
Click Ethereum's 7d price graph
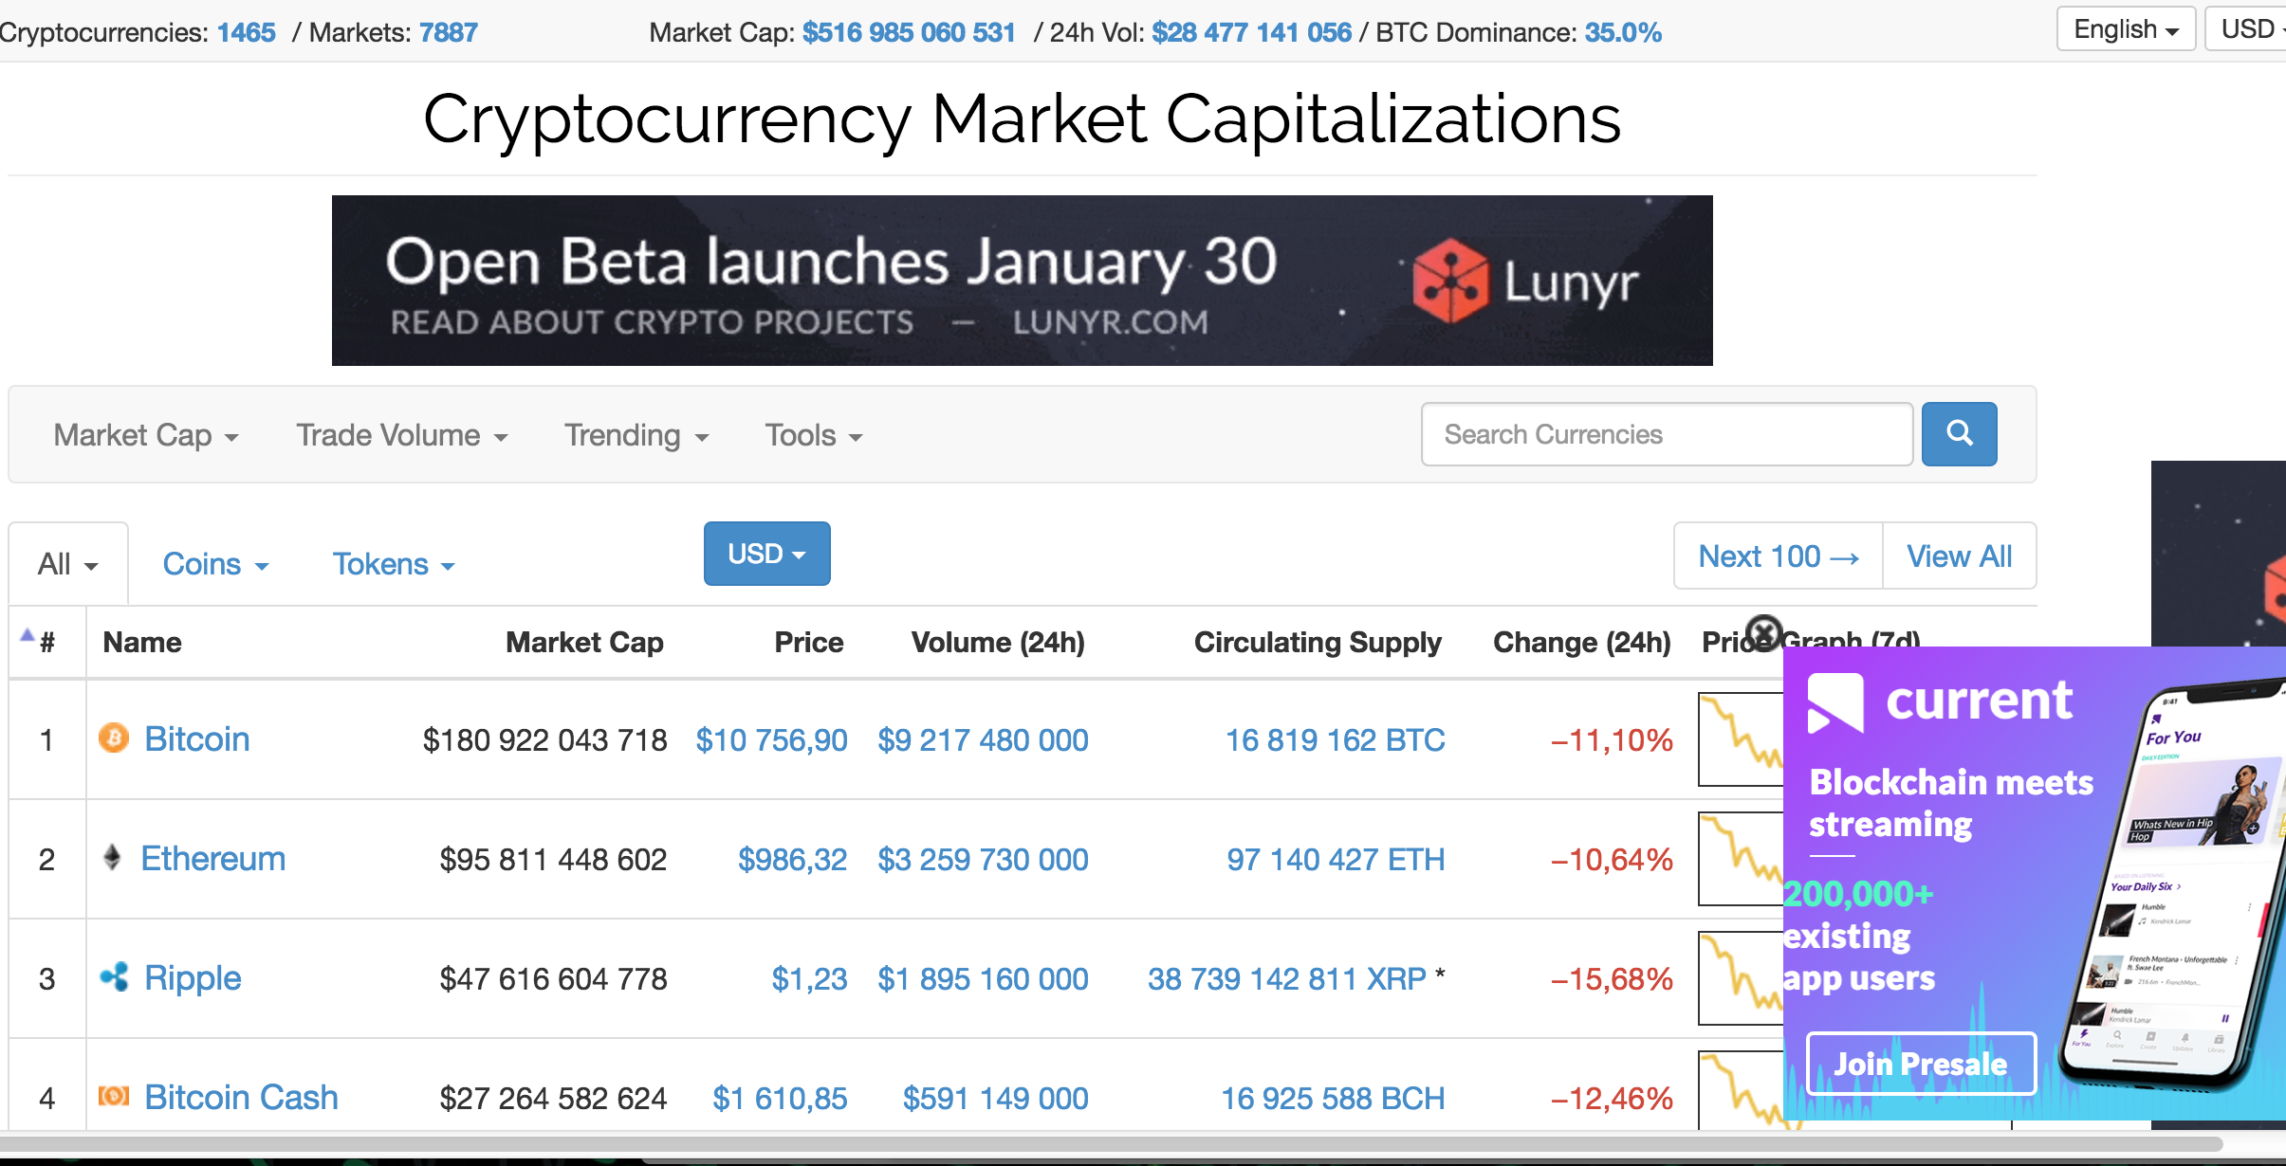tap(1741, 858)
